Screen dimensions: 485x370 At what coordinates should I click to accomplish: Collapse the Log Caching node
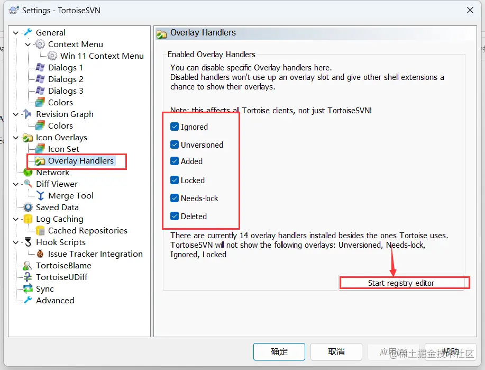point(16,219)
